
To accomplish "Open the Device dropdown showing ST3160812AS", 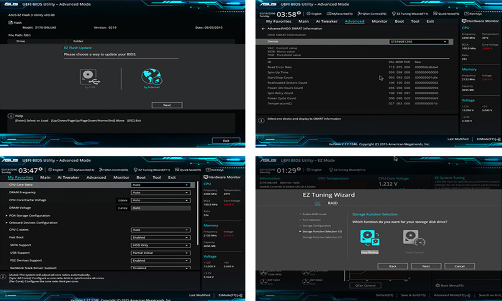I will [419, 42].
